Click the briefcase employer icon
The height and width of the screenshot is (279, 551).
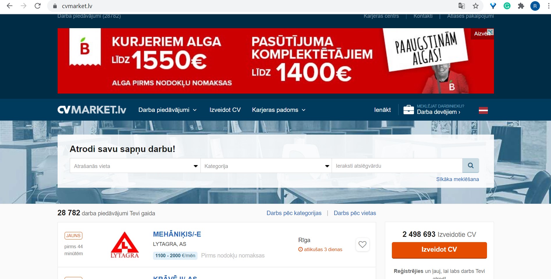(x=408, y=110)
